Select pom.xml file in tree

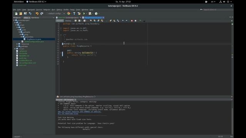click(23, 65)
